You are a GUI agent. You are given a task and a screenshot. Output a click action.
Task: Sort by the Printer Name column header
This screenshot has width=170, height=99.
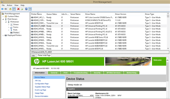[38, 14]
